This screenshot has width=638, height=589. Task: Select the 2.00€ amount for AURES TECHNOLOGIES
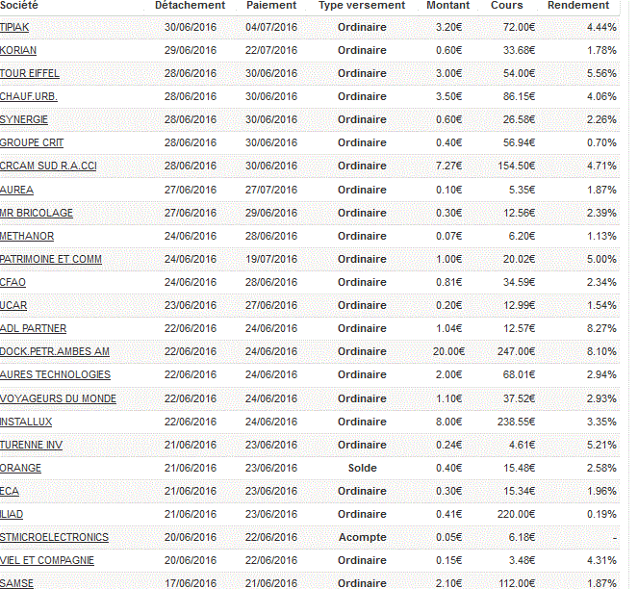[448, 375]
